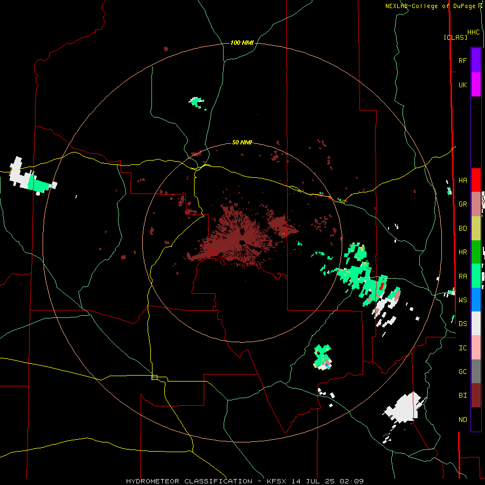The width and height of the screenshot is (485, 485).
Task: Click the magenta UK color swatch
Action: pos(476,85)
